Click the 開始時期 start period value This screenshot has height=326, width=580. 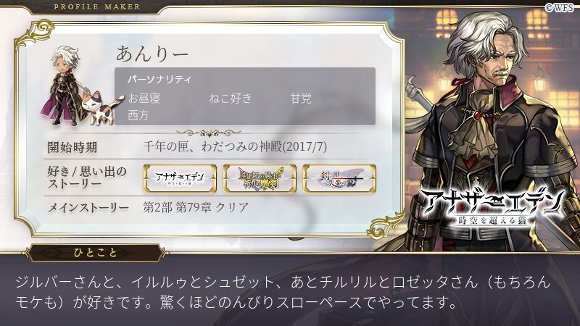point(235,147)
